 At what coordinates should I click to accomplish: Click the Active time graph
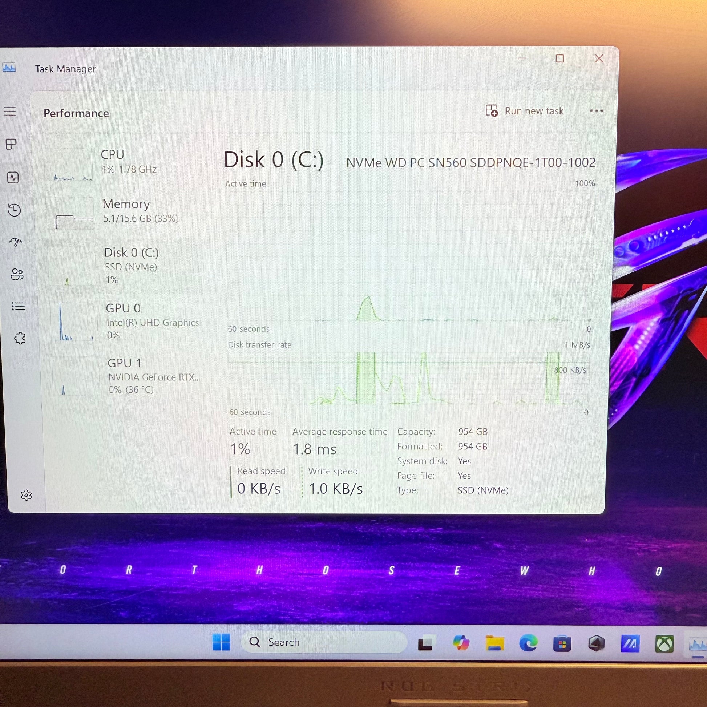pyautogui.click(x=409, y=256)
